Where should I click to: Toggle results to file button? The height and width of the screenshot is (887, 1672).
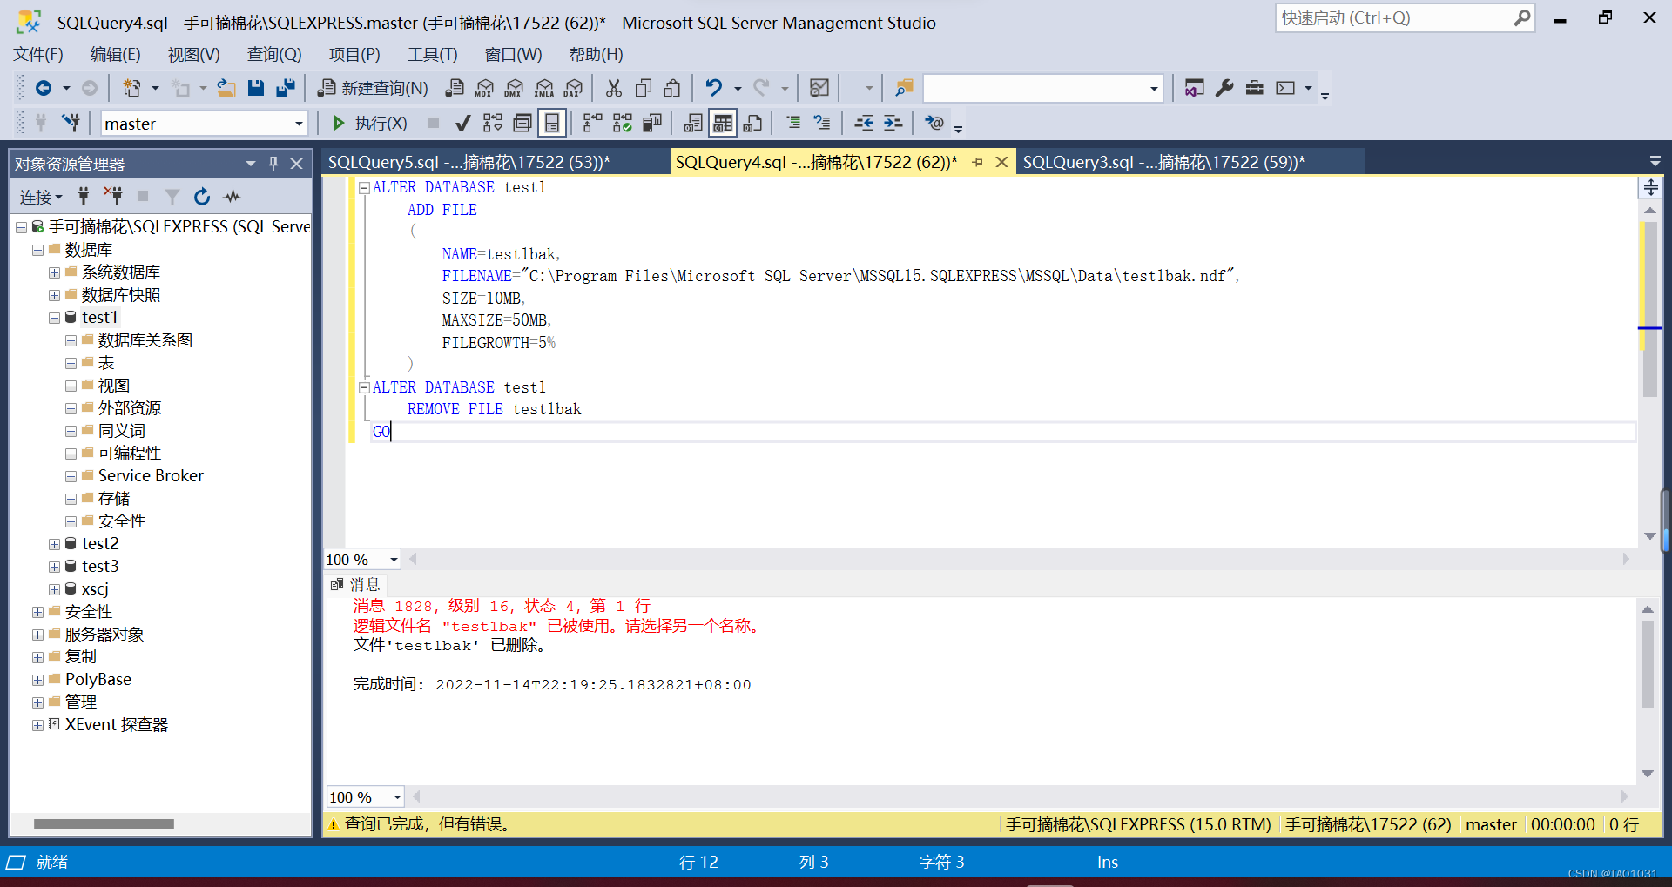pyautogui.click(x=753, y=124)
